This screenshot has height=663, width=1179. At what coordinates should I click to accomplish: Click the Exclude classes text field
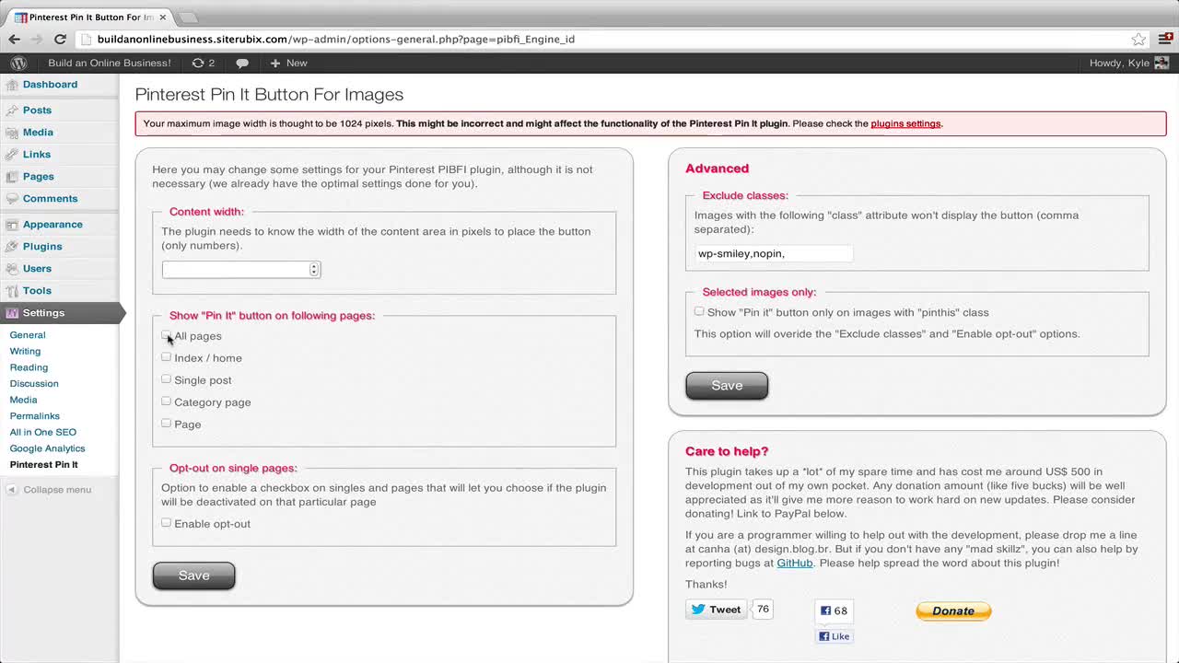click(x=774, y=253)
